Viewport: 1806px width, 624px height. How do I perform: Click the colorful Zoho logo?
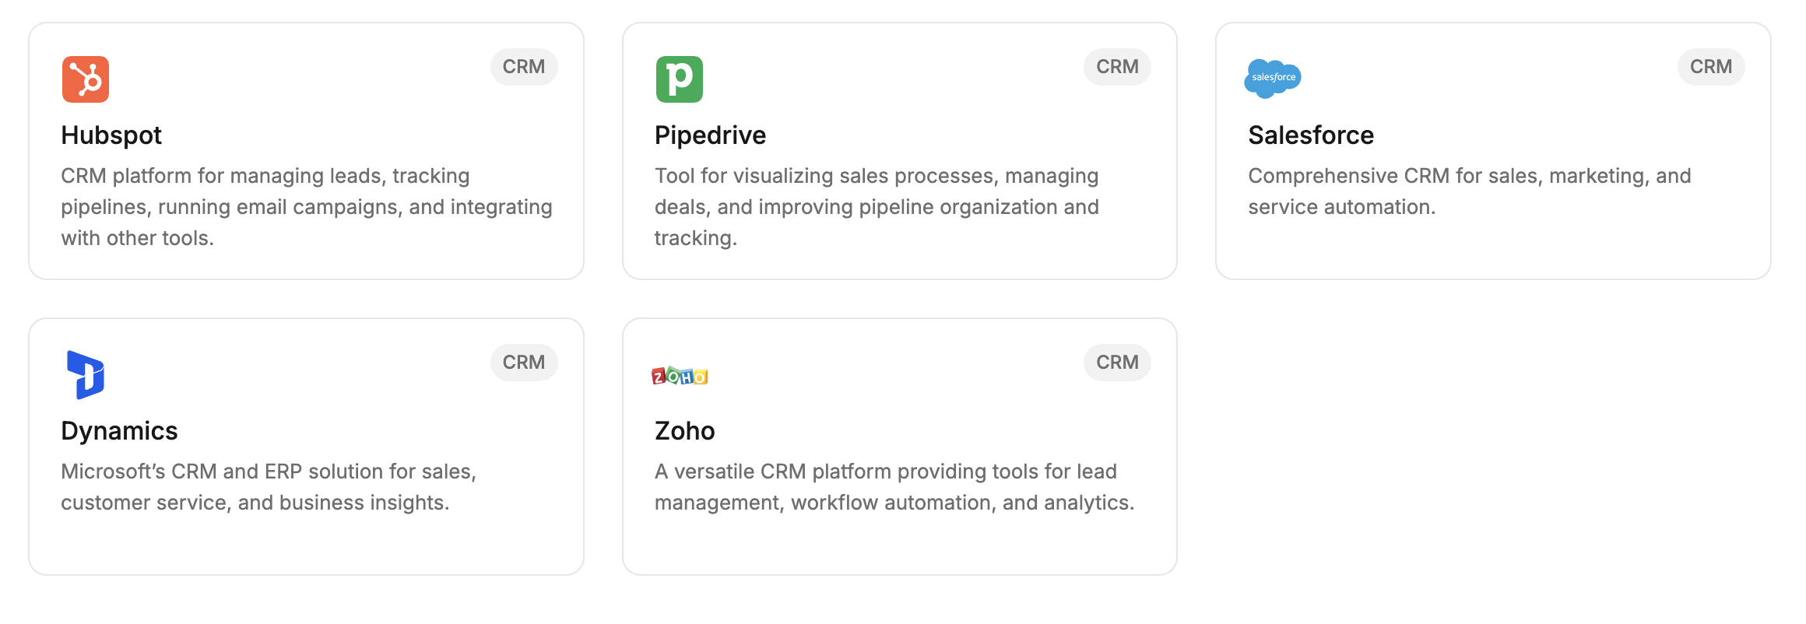pyautogui.click(x=679, y=377)
